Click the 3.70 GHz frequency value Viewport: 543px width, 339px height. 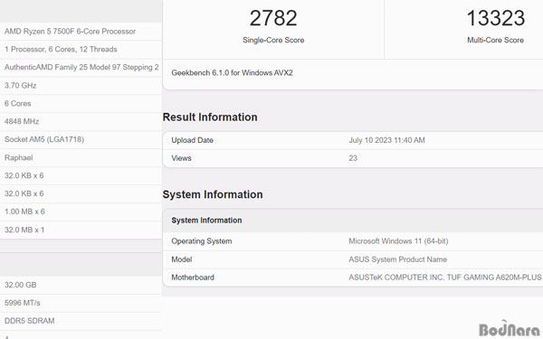pos(21,86)
